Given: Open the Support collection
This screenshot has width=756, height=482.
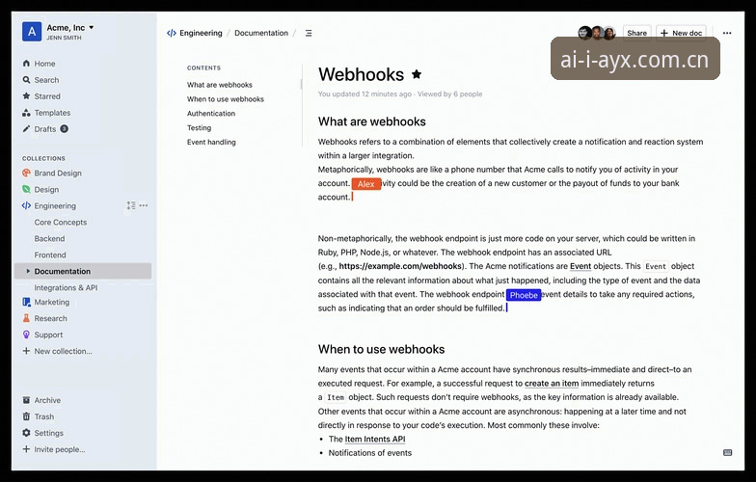Looking at the screenshot, I should point(48,335).
